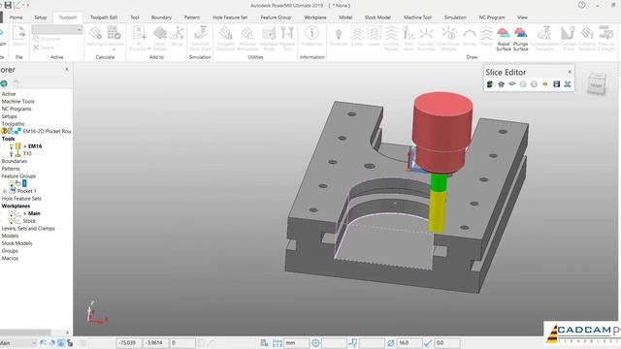The width and height of the screenshot is (621, 349).
Task: Open the Workplane ribbon tab
Action: coord(314,17)
